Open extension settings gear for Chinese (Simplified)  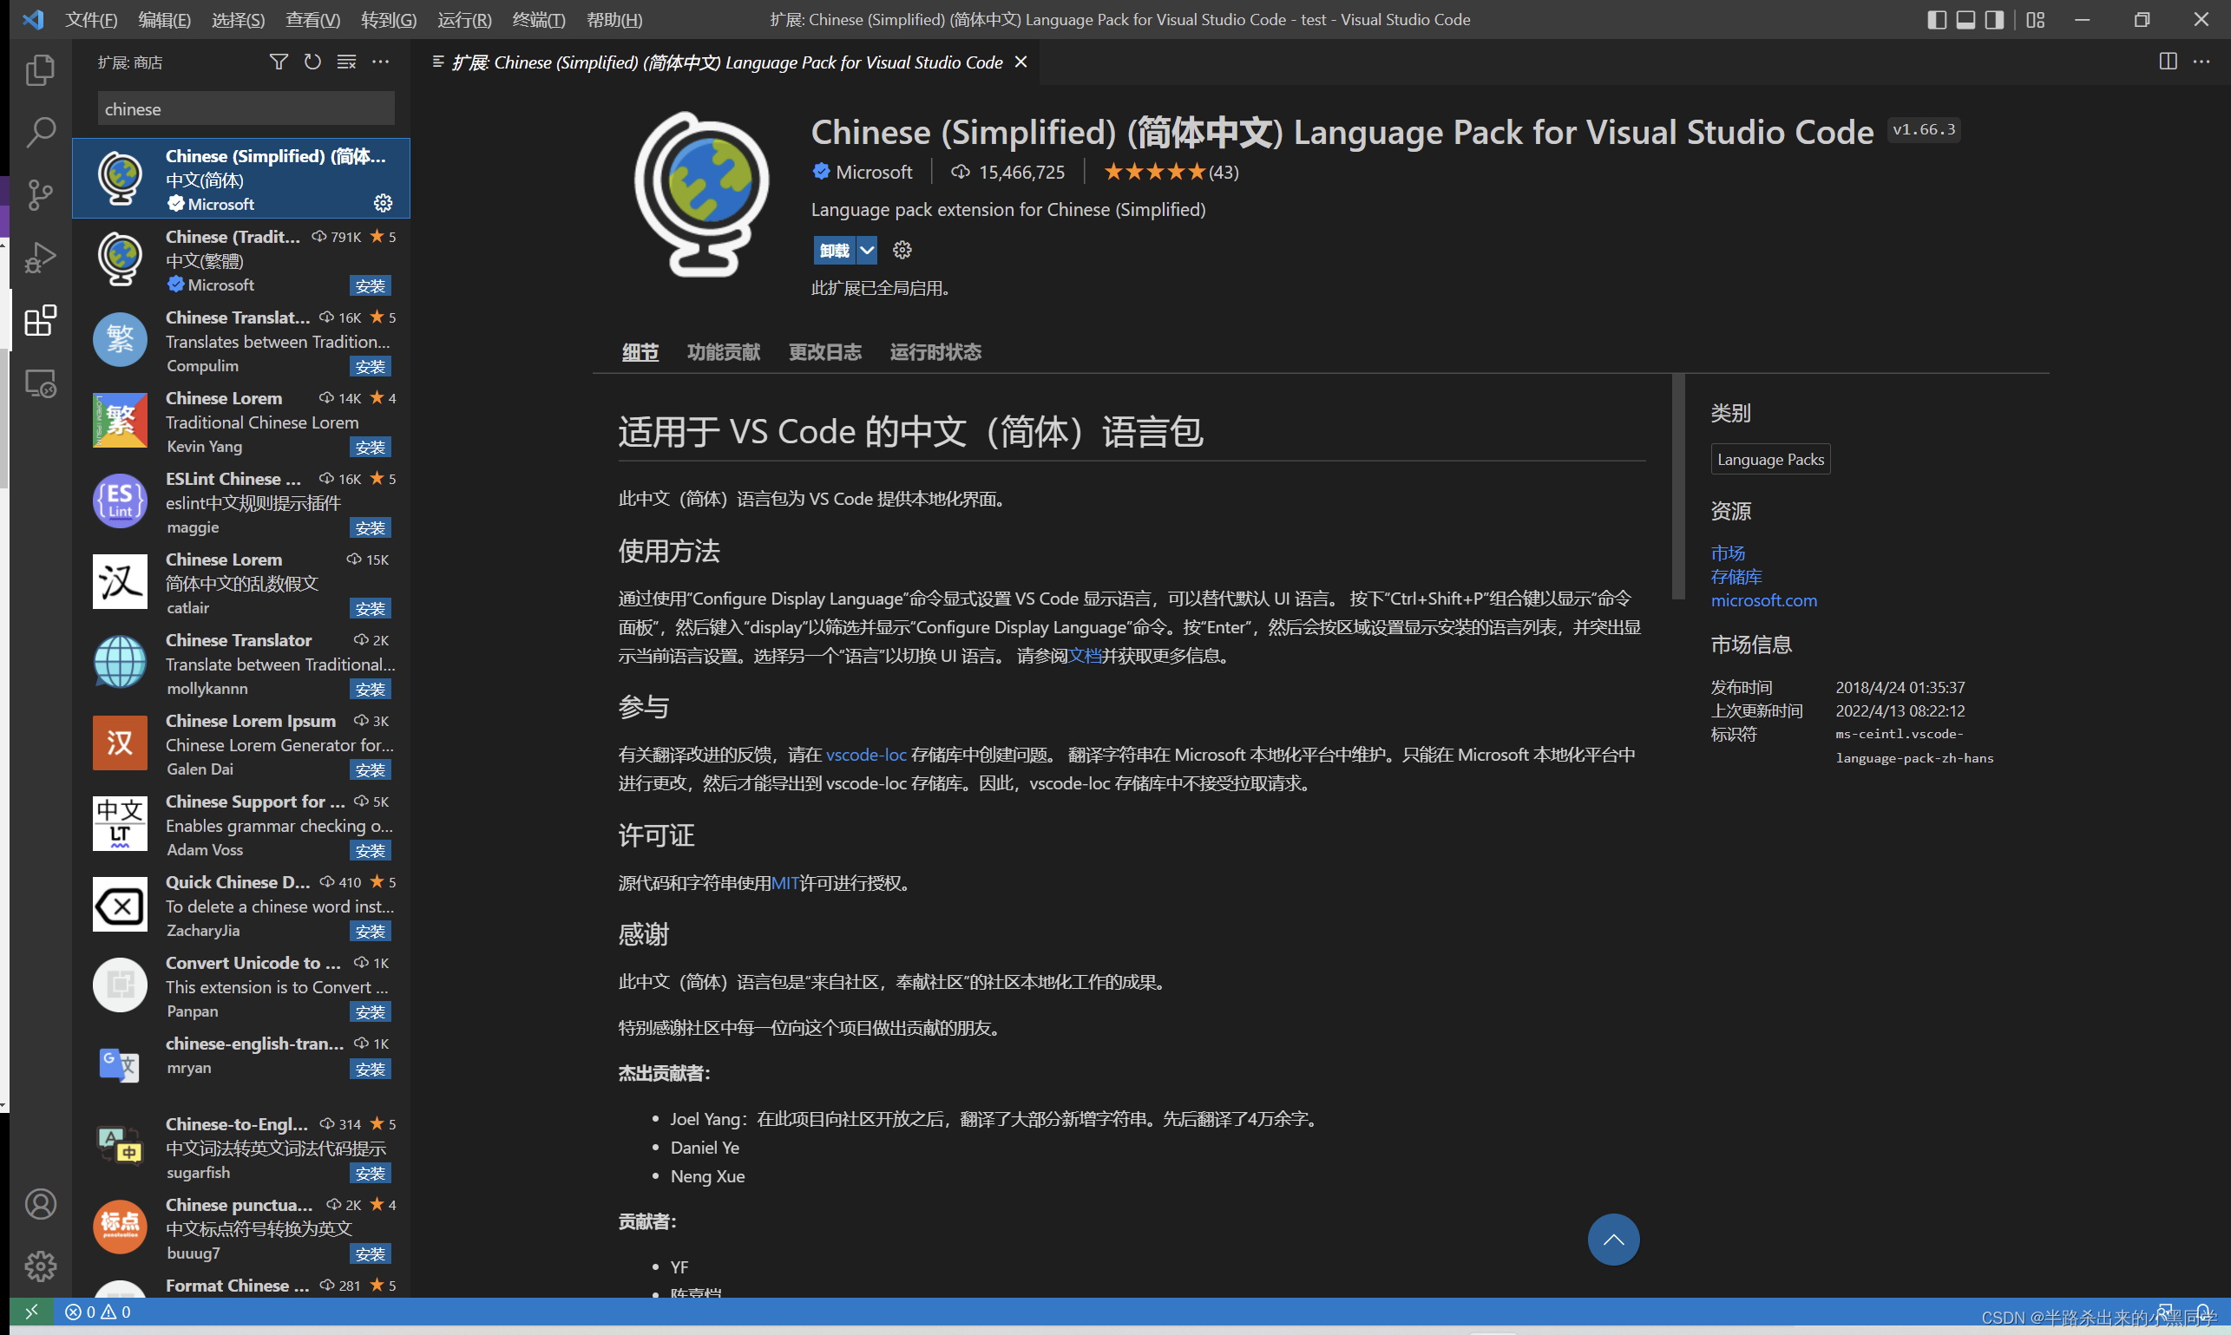[x=383, y=202]
